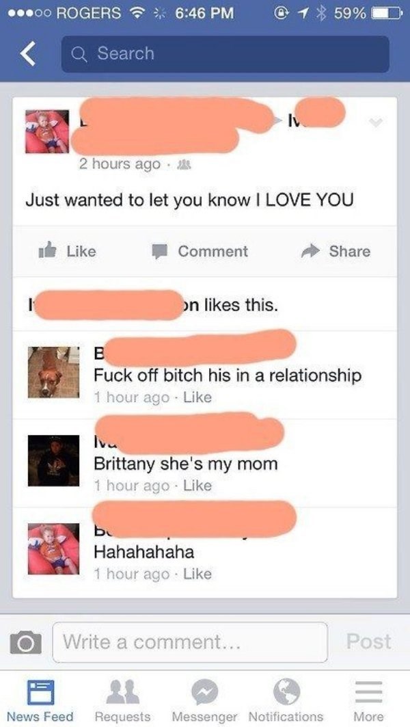The image size is (410, 727).
Task: Tap the Search field at top
Action: tap(225, 54)
